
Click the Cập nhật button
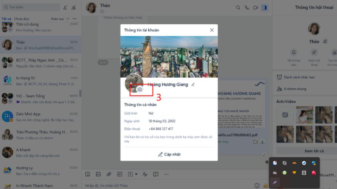169,154
